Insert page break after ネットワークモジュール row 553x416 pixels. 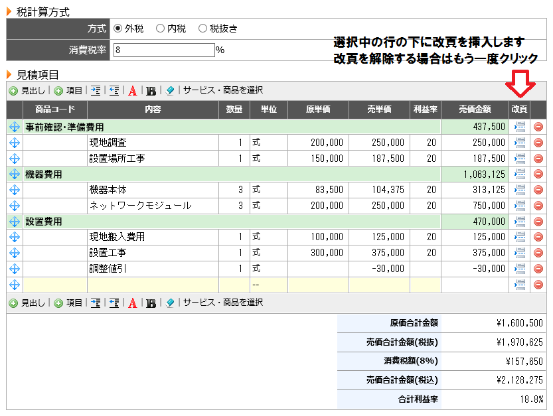click(520, 206)
